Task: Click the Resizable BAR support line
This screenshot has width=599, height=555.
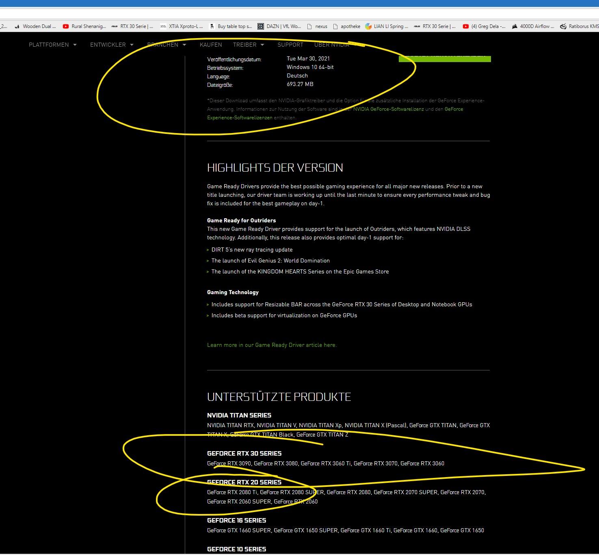Action: pyautogui.click(x=342, y=304)
